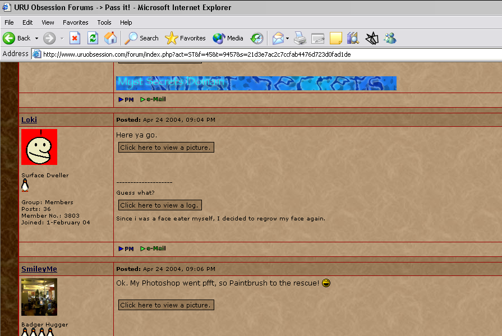Click the 'Posts: 36' text
The image size is (502, 336).
[x=36, y=209]
